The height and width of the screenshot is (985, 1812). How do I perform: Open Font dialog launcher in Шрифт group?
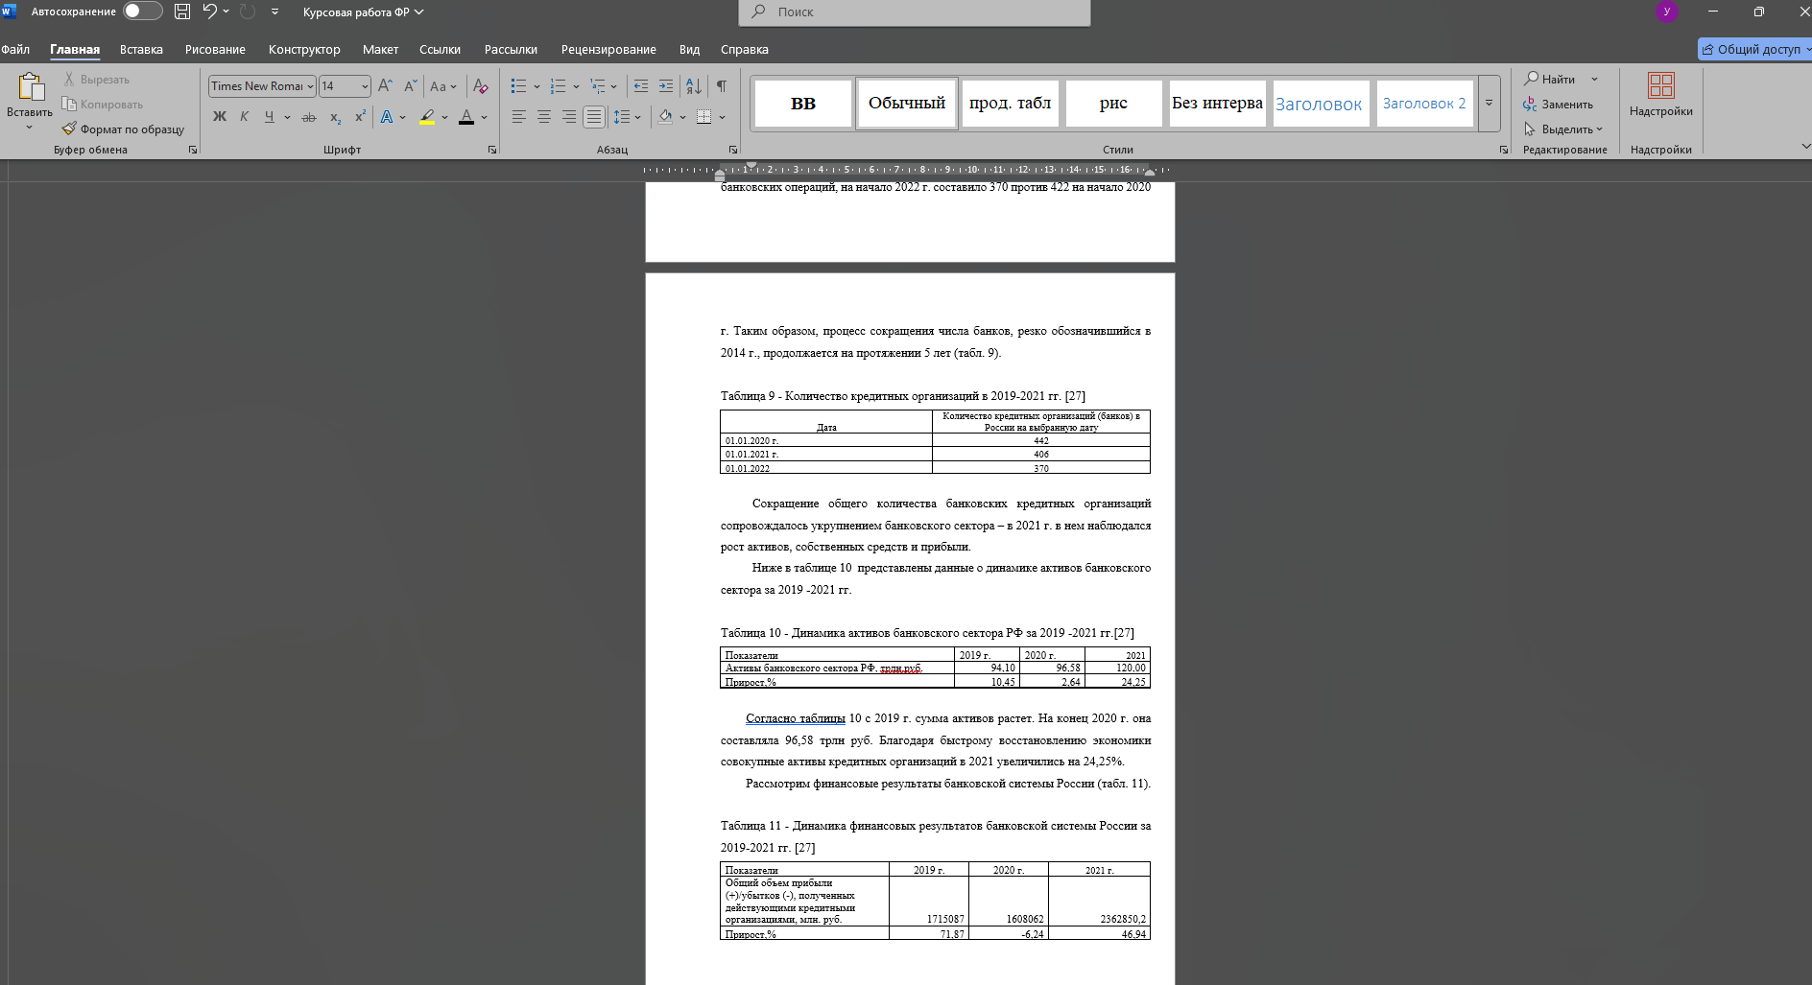tap(492, 150)
